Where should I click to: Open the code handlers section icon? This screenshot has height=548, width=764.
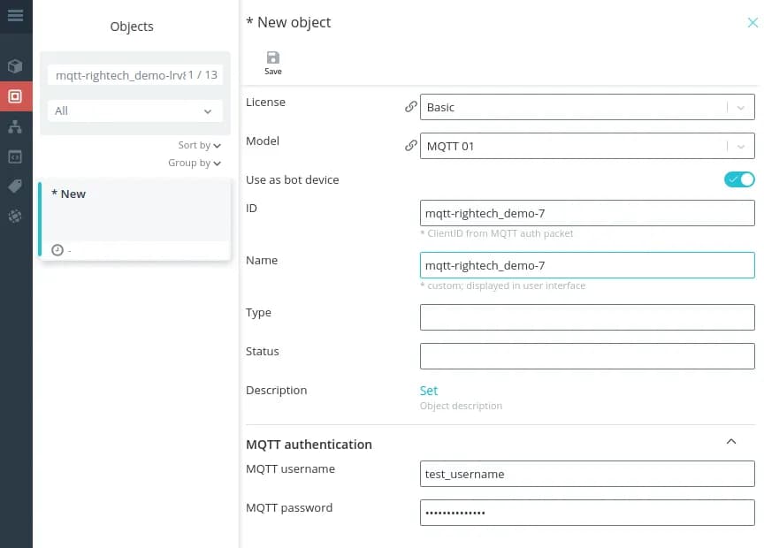point(15,156)
